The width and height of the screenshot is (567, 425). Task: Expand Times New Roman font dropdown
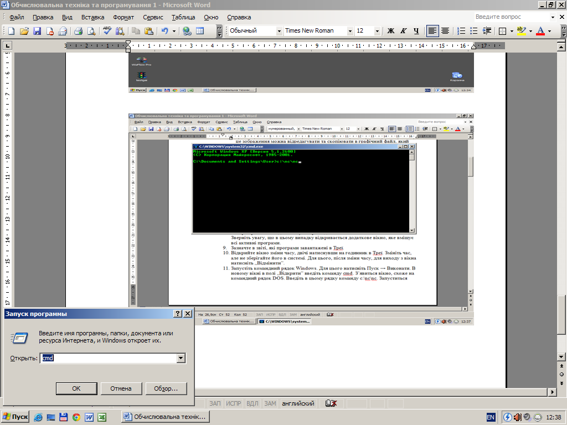[350, 32]
